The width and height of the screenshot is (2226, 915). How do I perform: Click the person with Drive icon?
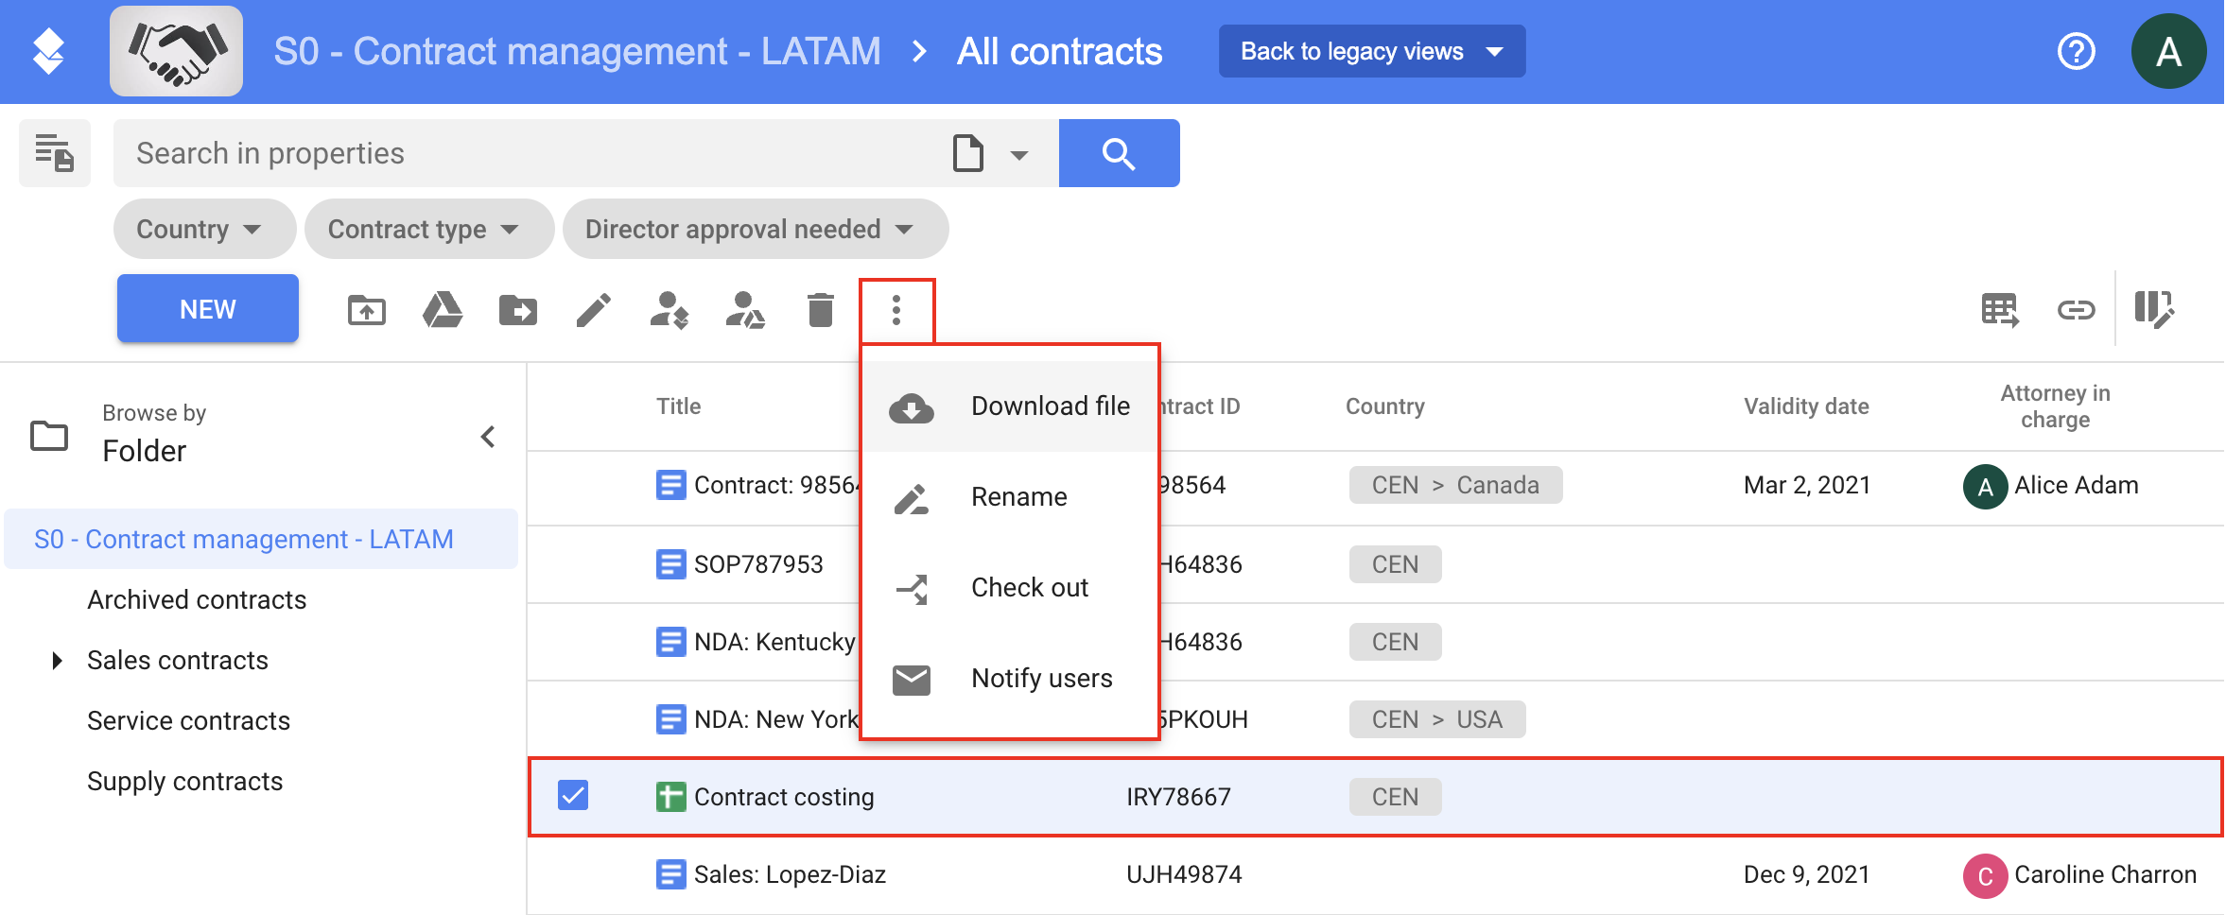[x=745, y=310]
